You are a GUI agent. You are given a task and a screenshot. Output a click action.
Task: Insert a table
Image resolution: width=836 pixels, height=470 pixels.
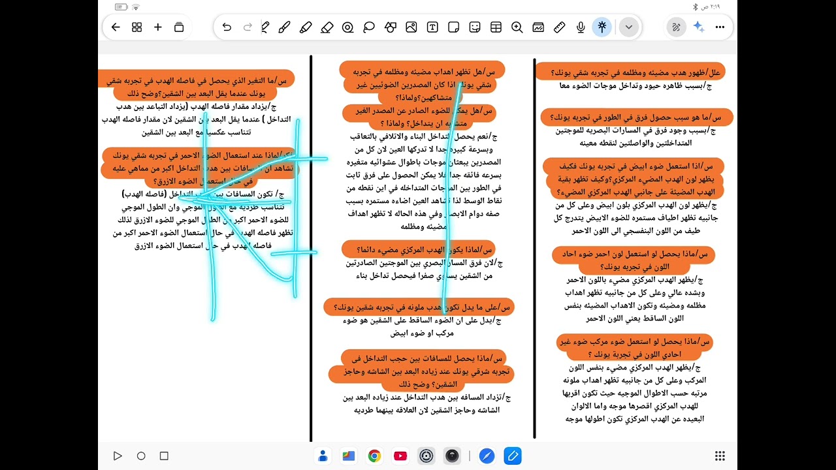496,27
